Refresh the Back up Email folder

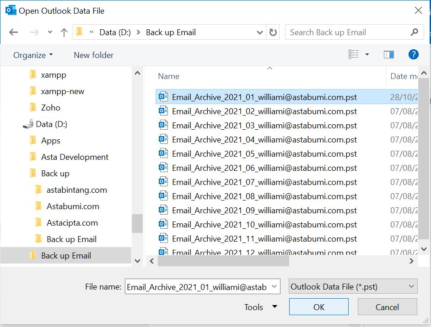click(273, 32)
